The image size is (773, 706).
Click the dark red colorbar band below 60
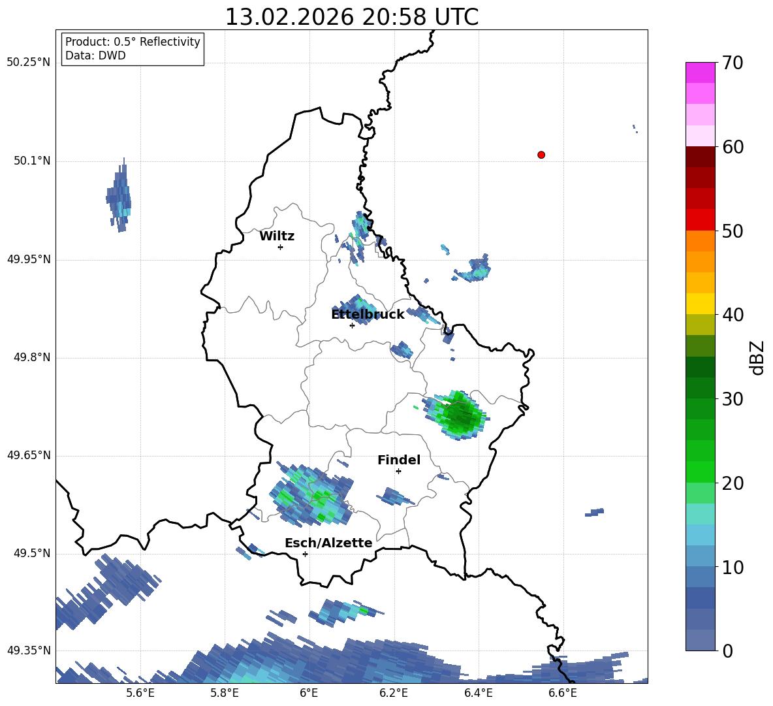coord(700,157)
